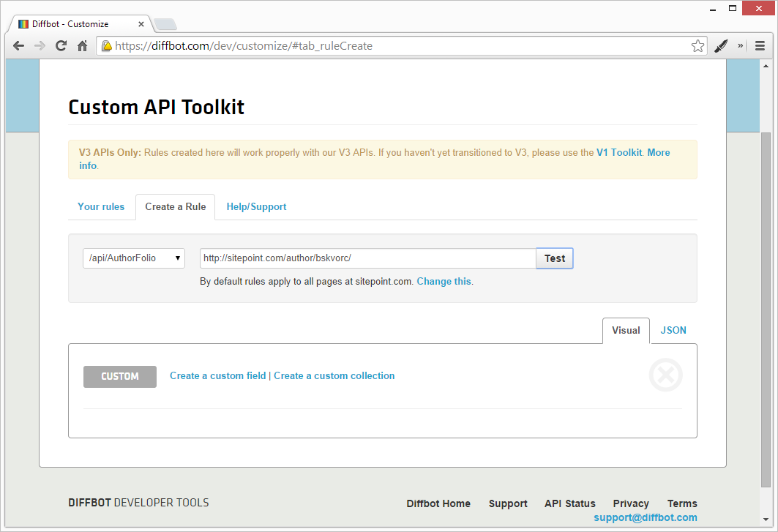Viewport: 778px width, 532px height.
Task: Click the eyedropper/brush toolbar extension icon
Action: coord(720,45)
